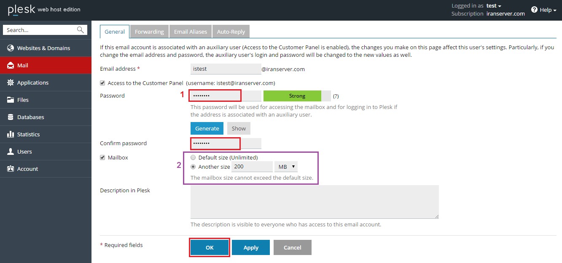Click the OK button

(x=210, y=247)
